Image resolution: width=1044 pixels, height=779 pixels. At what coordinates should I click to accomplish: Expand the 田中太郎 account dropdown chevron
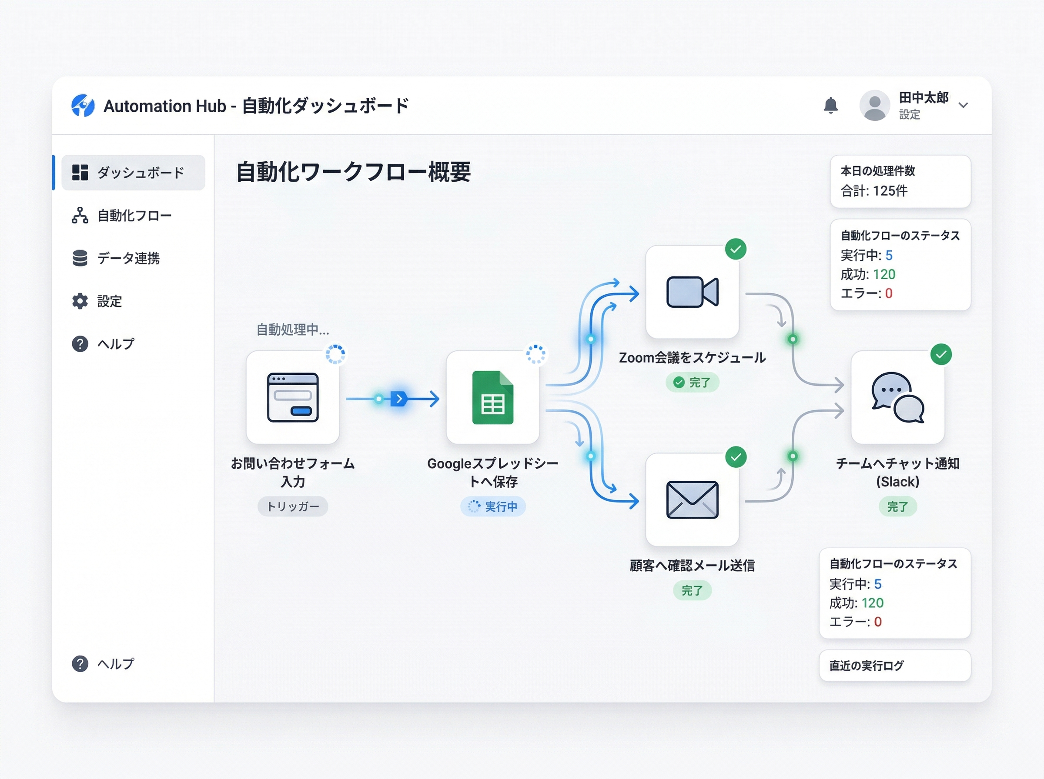pyautogui.click(x=964, y=105)
